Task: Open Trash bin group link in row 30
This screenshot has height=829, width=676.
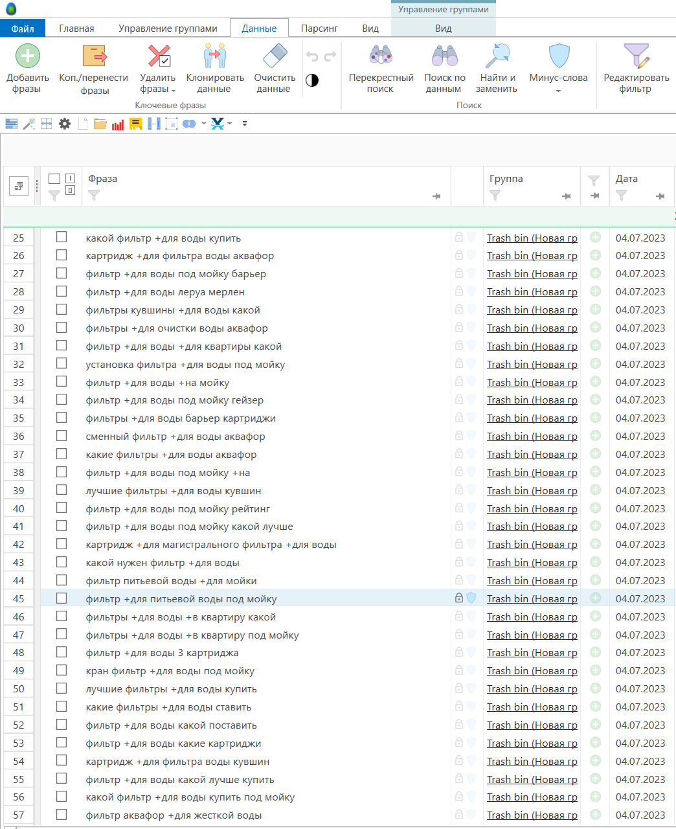Action: click(532, 328)
